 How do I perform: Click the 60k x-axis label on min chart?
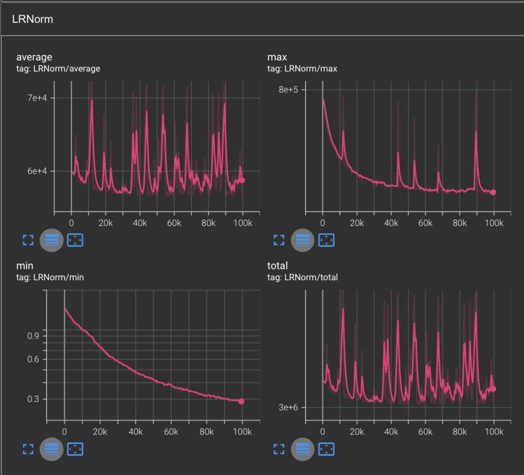coord(171,432)
